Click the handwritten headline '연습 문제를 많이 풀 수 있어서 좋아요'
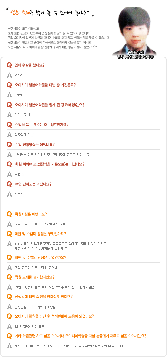This screenshot has height=357, width=167. (x=51, y=12)
